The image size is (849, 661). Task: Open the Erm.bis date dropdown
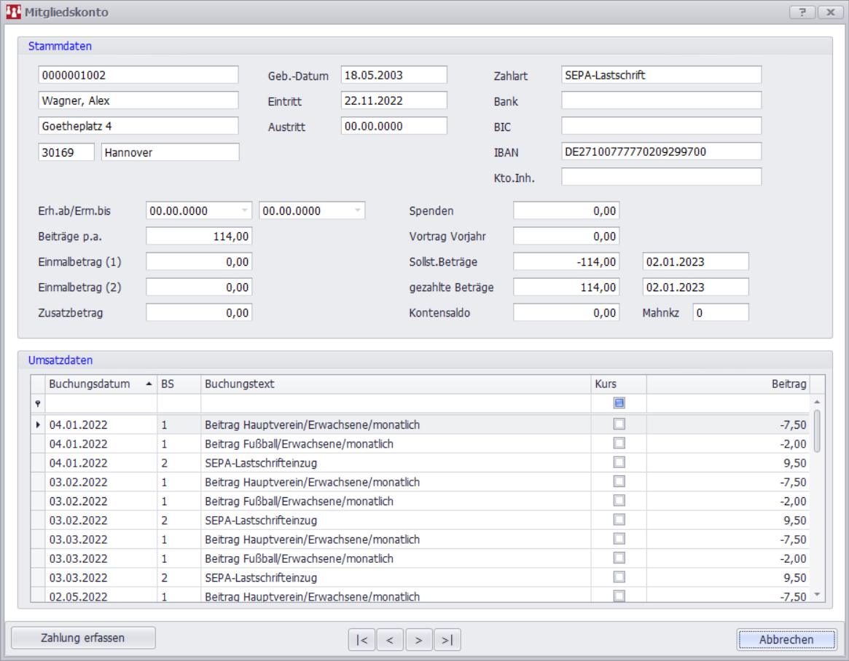tap(357, 211)
